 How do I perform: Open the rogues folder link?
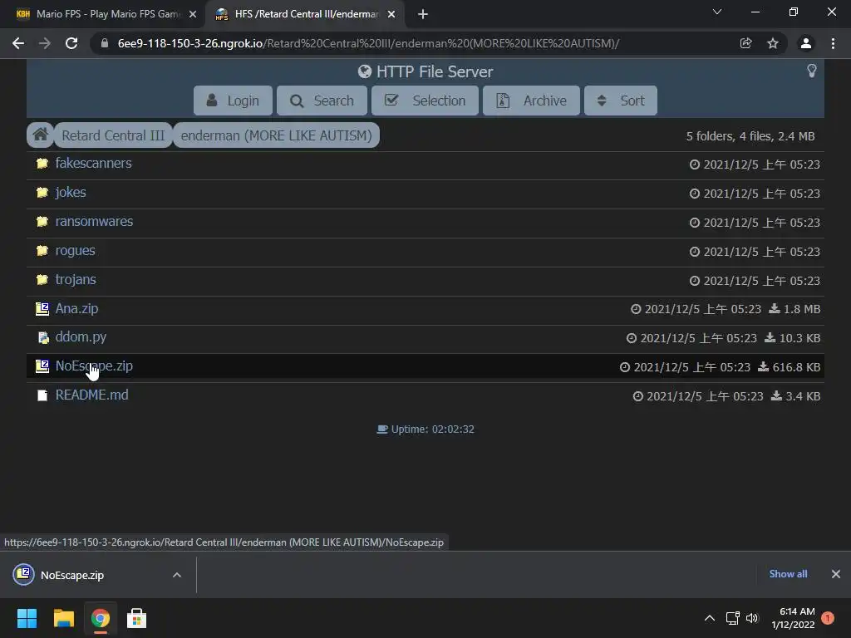[75, 251]
